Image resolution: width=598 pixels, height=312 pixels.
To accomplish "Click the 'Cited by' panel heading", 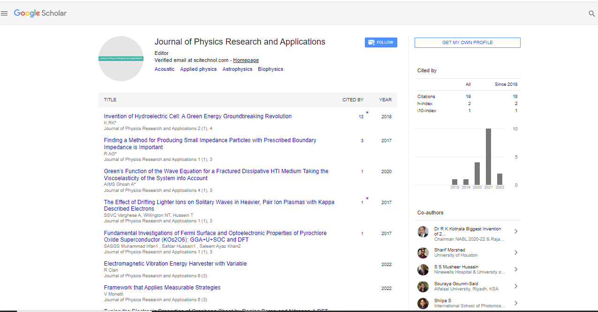I will (x=427, y=70).
